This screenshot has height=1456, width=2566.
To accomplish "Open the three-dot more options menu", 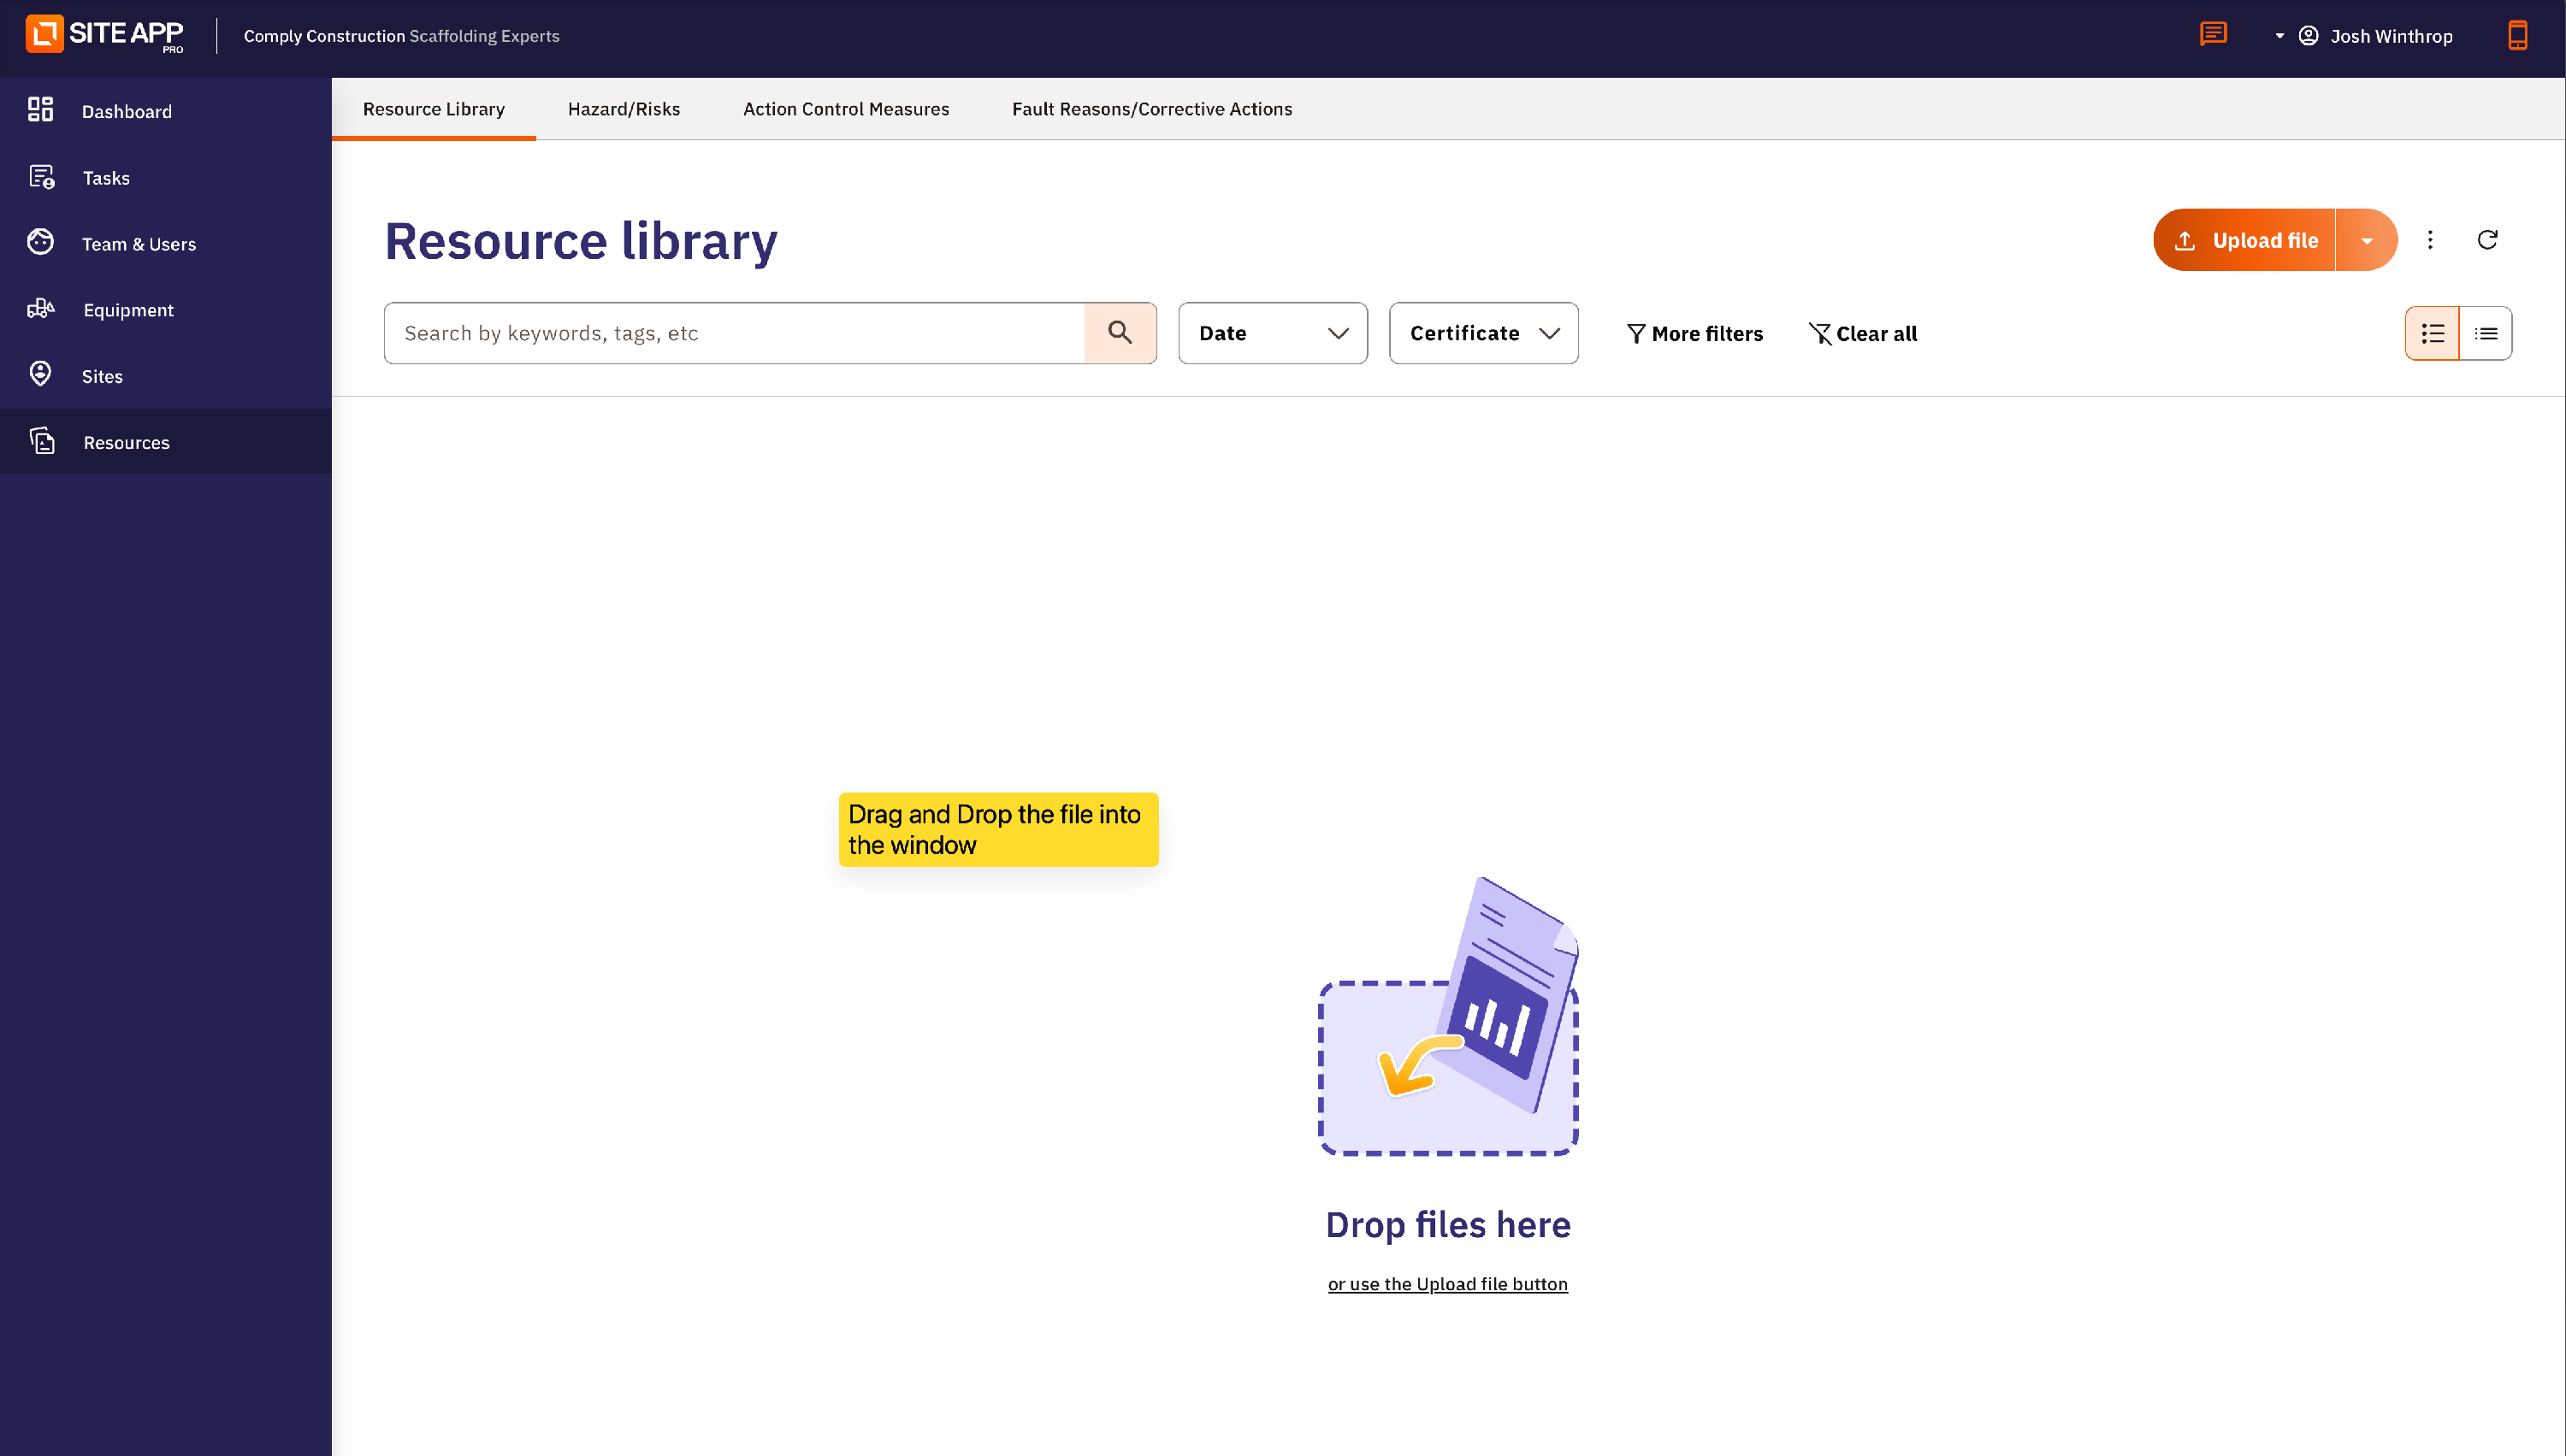I will [x=2430, y=240].
